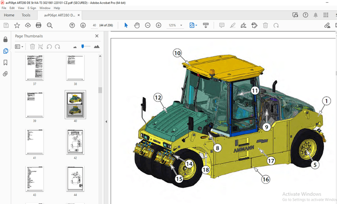Add a sticky note comment
Viewport: 337px width, 204px height.
[222, 25]
